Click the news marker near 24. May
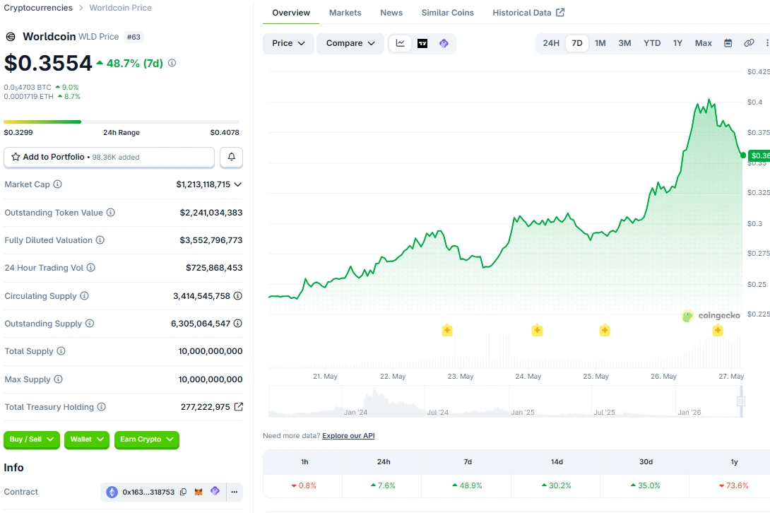 (537, 330)
